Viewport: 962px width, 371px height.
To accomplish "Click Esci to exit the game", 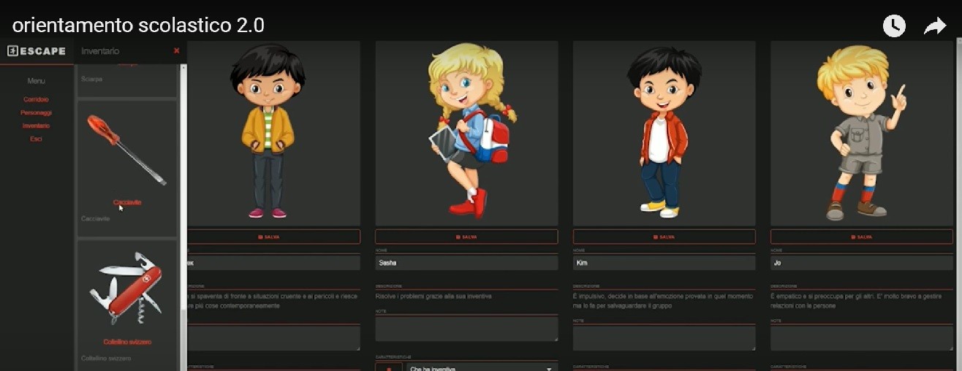I will point(36,139).
